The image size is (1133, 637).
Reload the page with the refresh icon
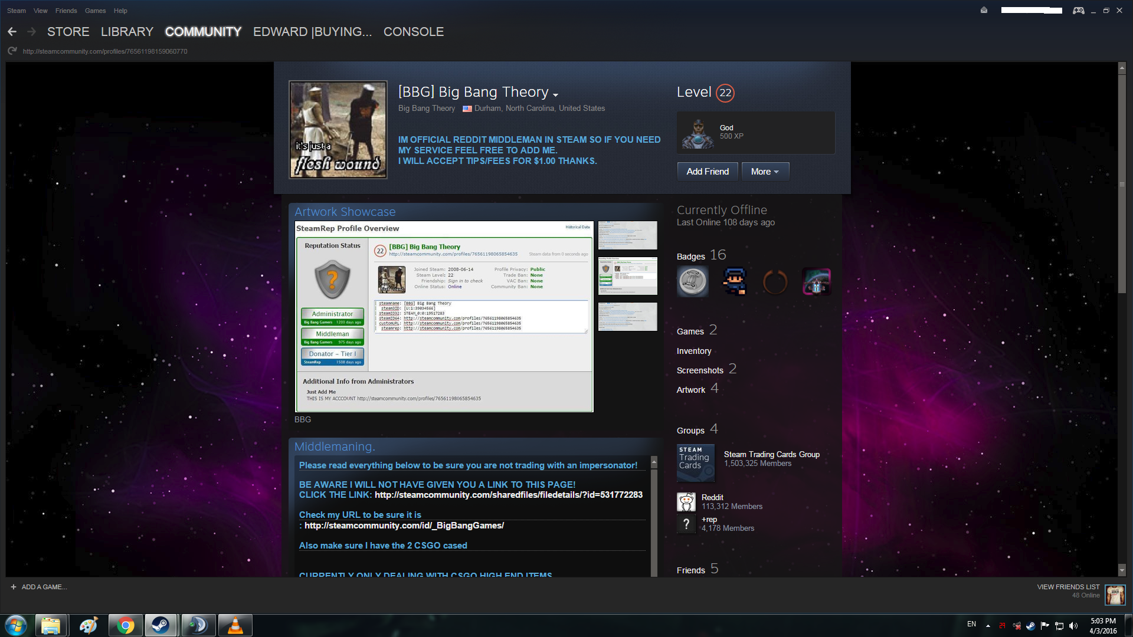tap(12, 51)
